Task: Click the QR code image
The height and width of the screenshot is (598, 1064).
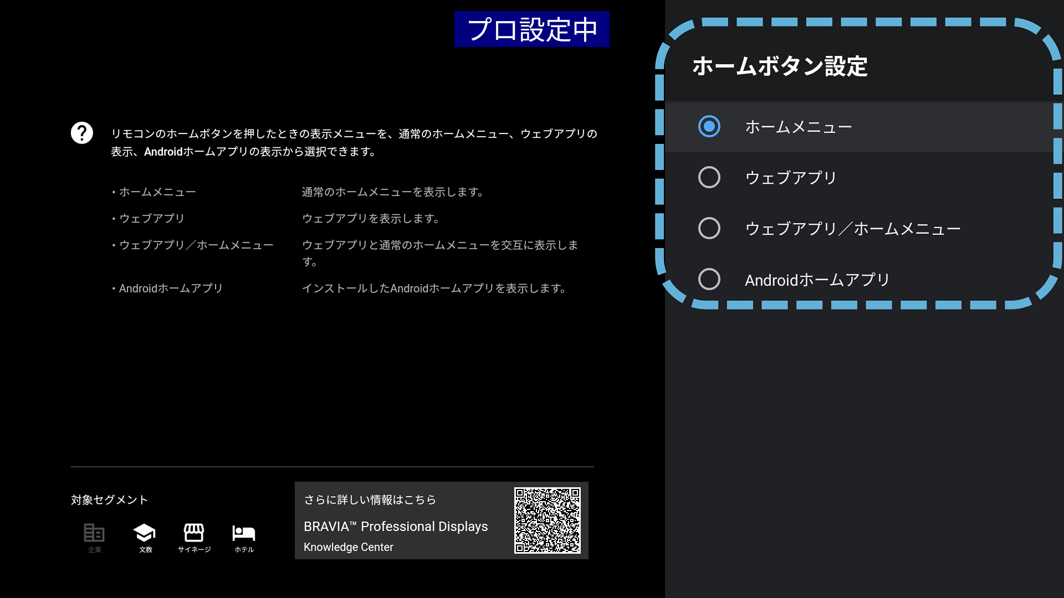Action: click(547, 520)
